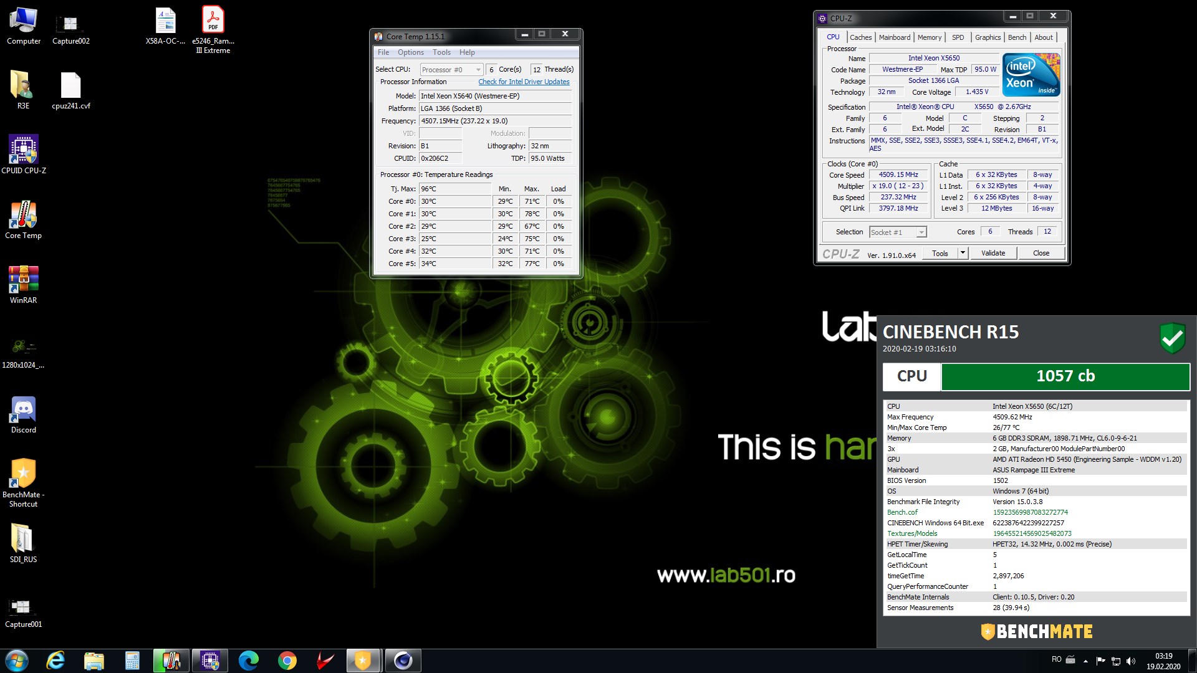Switch to Cinebench taskbar button
Screen dimensions: 1197x673
tap(403, 661)
